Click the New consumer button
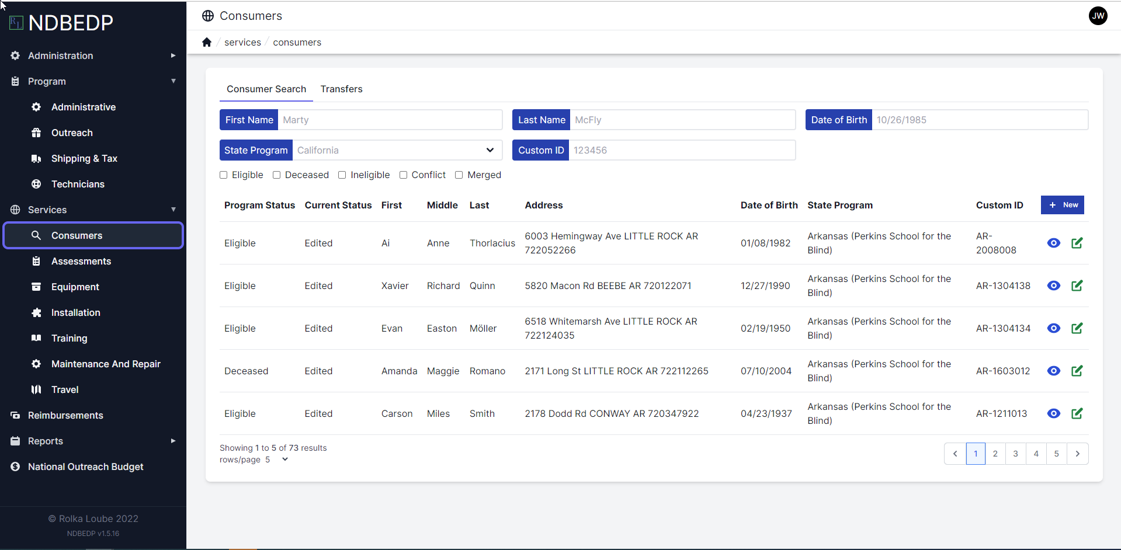Image resolution: width=1121 pixels, height=550 pixels. [1061, 205]
